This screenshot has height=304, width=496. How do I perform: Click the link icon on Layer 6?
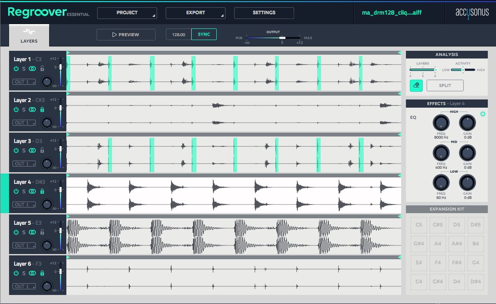(32, 273)
